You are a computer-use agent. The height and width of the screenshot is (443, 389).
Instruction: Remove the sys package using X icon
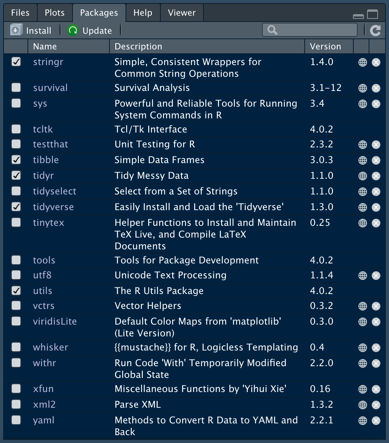tap(376, 104)
